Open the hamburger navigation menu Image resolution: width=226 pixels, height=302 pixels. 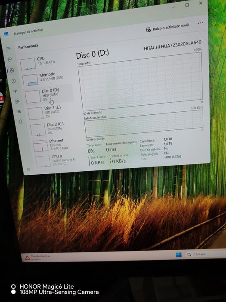[x=9, y=49]
